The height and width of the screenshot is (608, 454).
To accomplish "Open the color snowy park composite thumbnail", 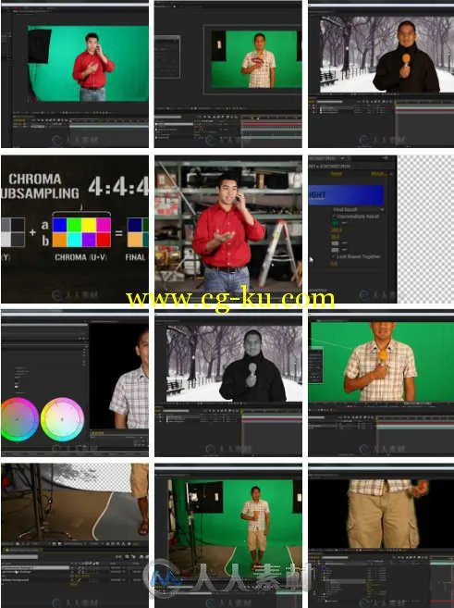I will click(381, 74).
